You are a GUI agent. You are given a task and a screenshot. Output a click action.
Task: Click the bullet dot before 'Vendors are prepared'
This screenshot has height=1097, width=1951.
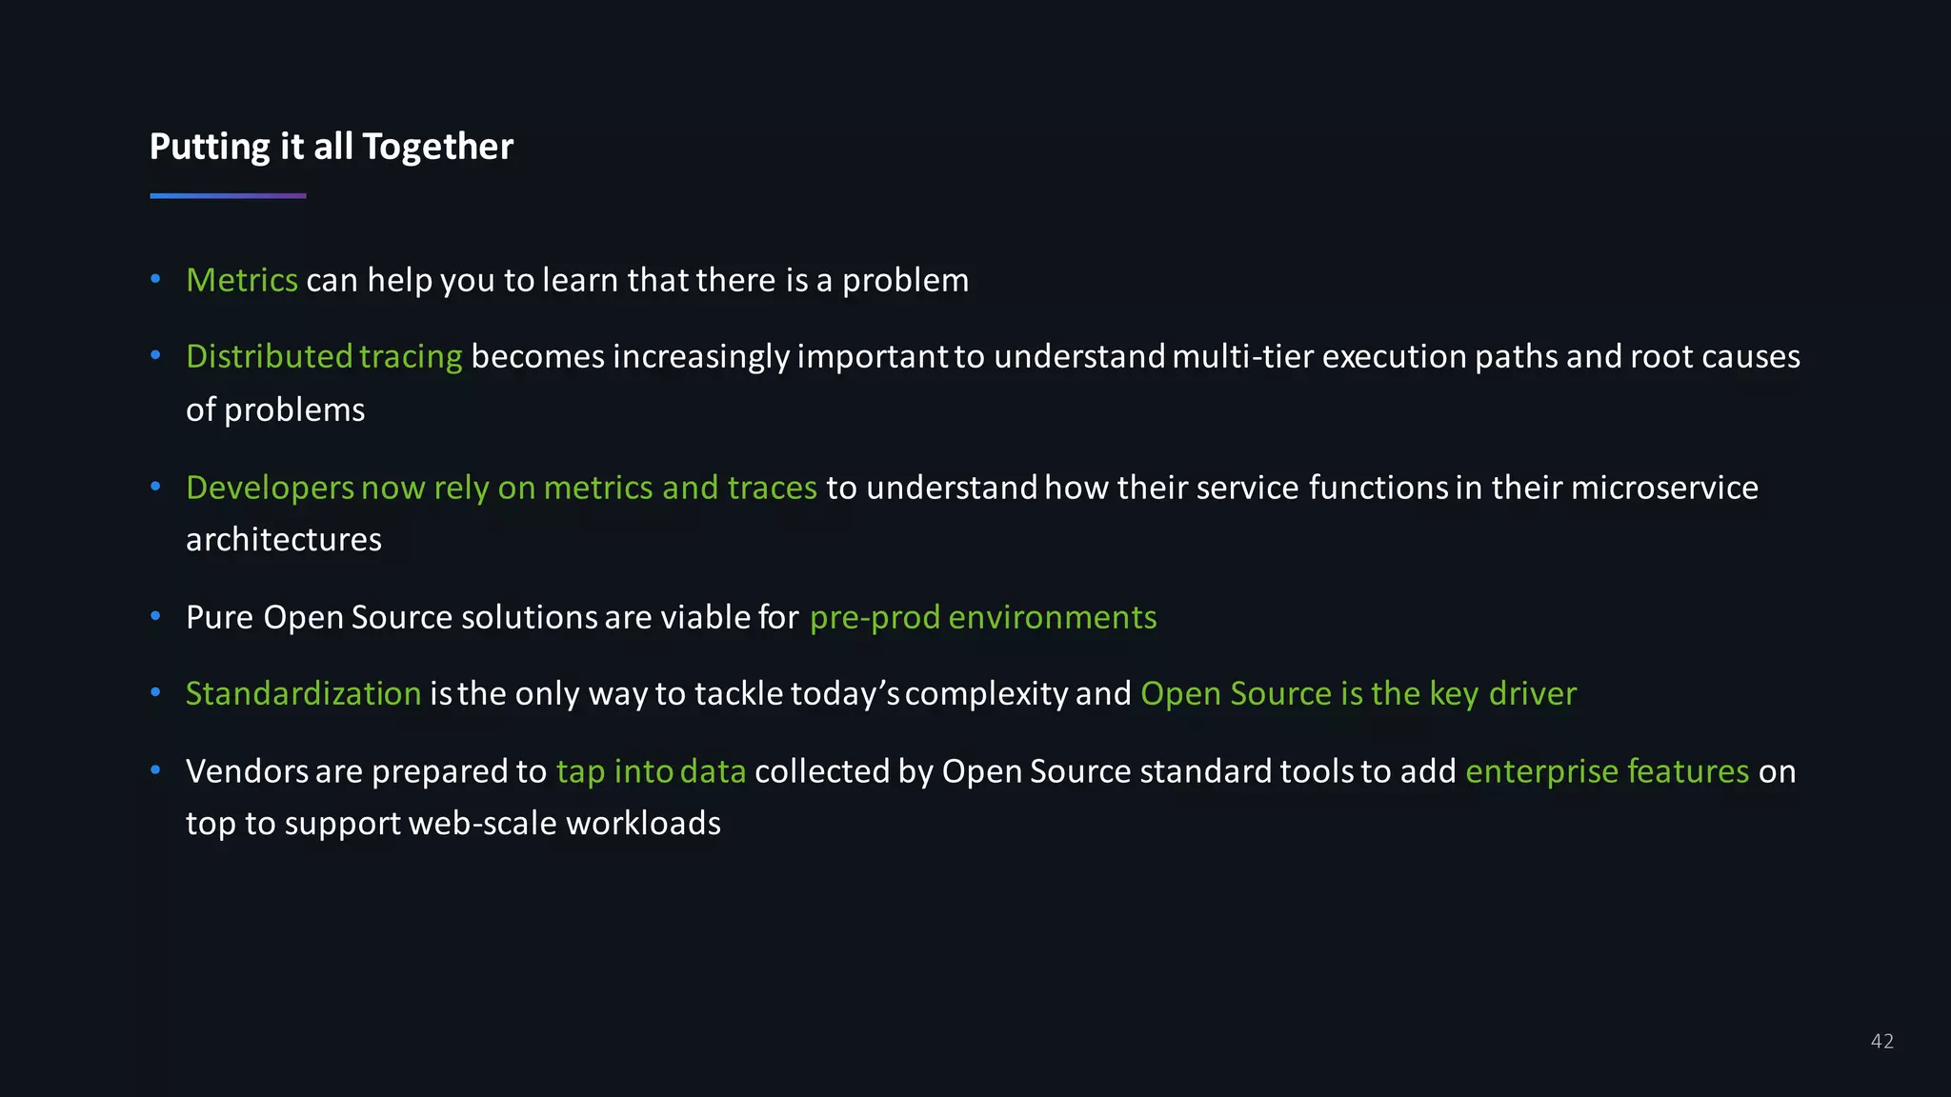pyautogui.click(x=155, y=770)
